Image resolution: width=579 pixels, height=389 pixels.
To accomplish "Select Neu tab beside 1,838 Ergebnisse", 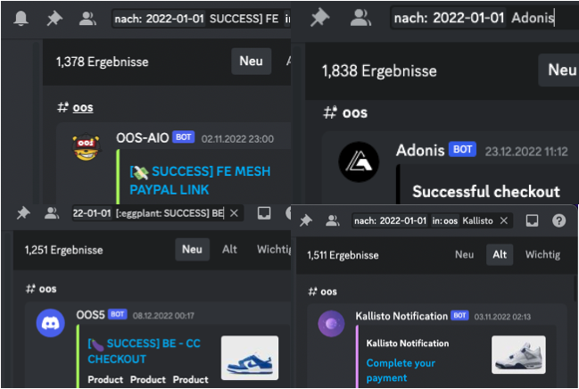I will (561, 70).
